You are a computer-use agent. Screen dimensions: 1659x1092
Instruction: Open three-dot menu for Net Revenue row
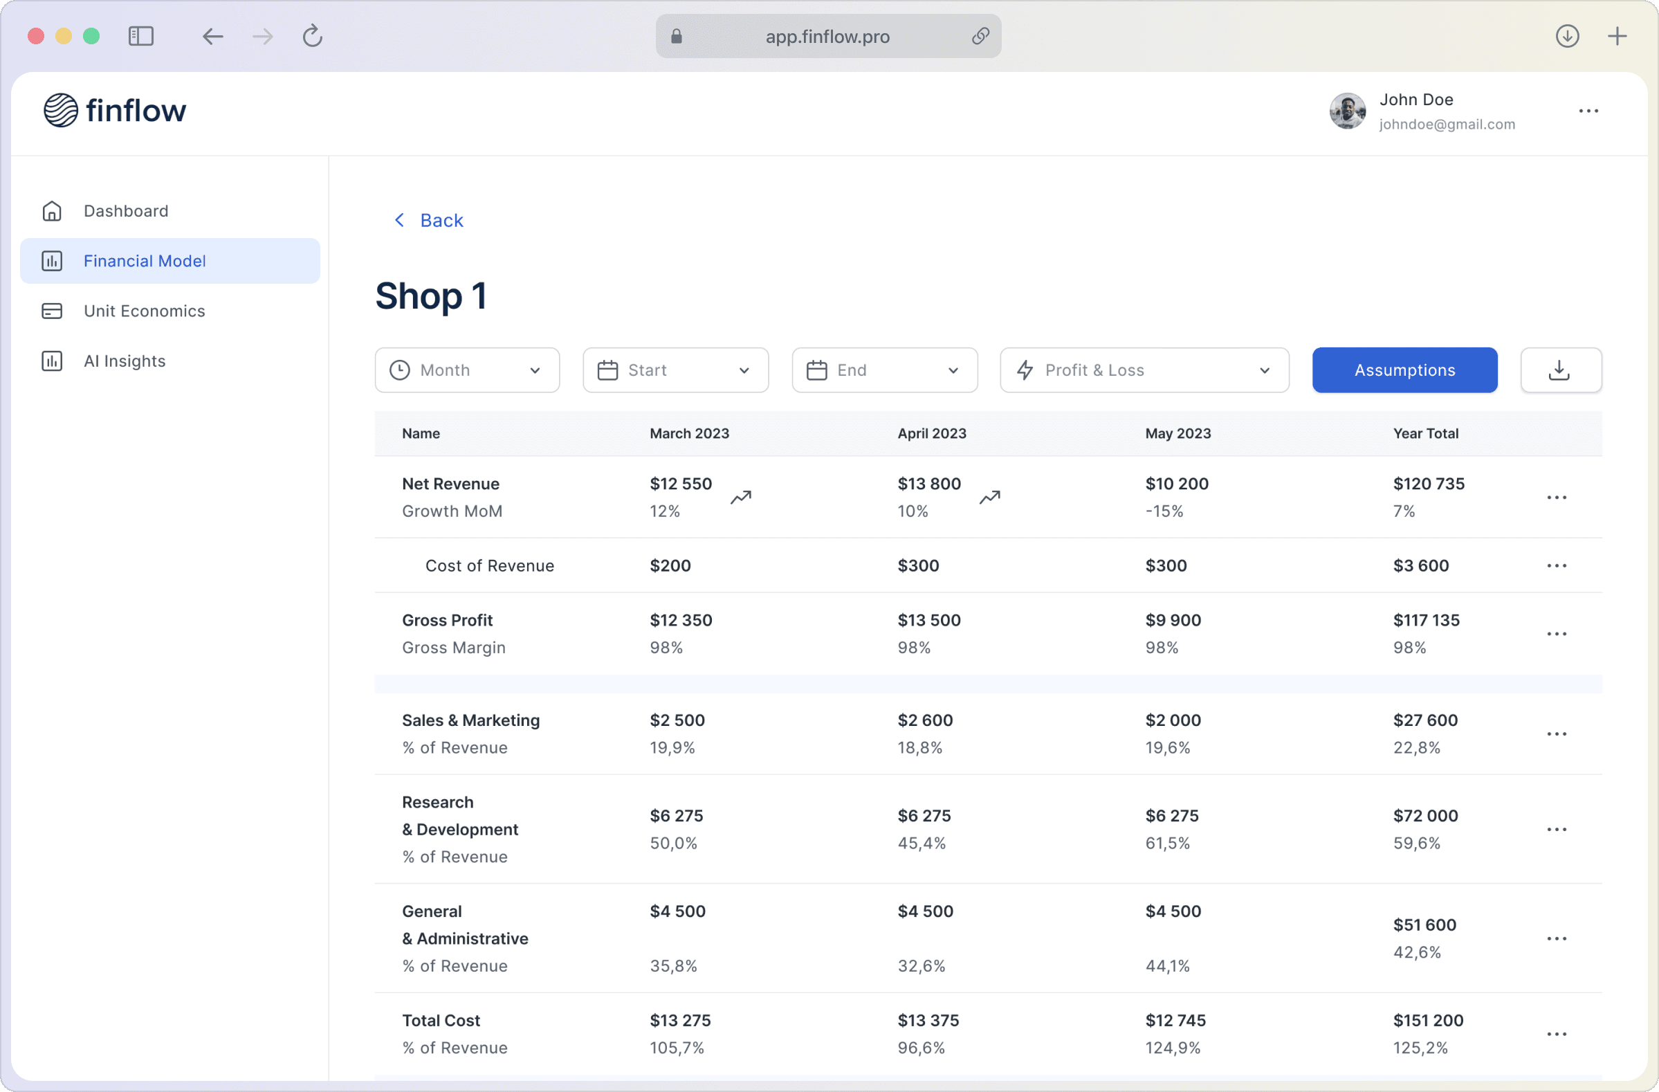click(1556, 497)
